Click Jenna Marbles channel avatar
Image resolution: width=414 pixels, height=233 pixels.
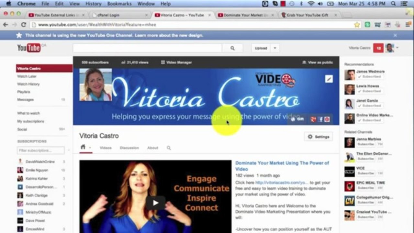[350, 142]
